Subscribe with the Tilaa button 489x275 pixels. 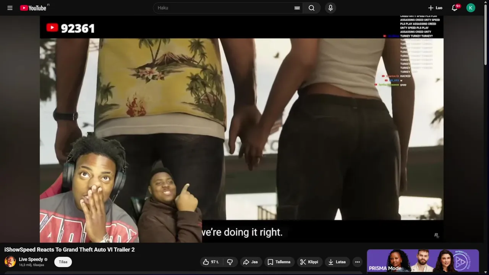click(x=63, y=262)
